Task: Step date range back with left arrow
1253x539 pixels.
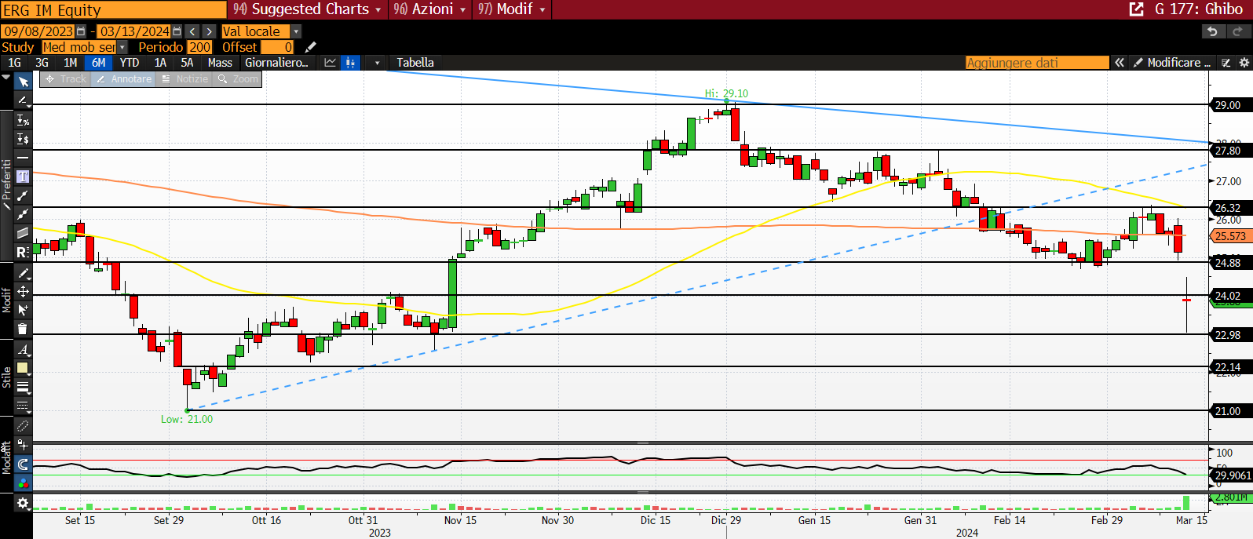Action: point(192,31)
